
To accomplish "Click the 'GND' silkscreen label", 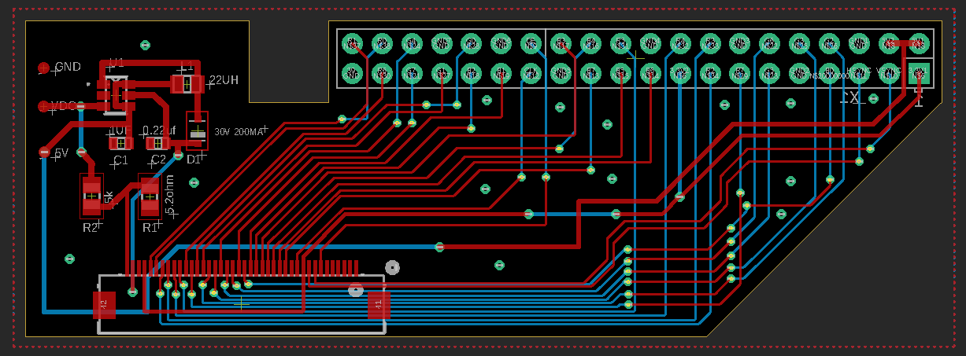I will pos(68,67).
